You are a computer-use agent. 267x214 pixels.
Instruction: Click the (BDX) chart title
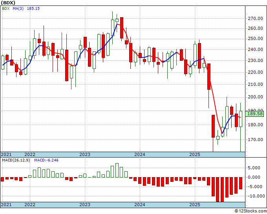(x=8, y=3)
